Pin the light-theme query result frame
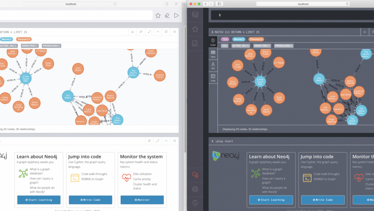This screenshot has height=211, width=374. pos(141,32)
